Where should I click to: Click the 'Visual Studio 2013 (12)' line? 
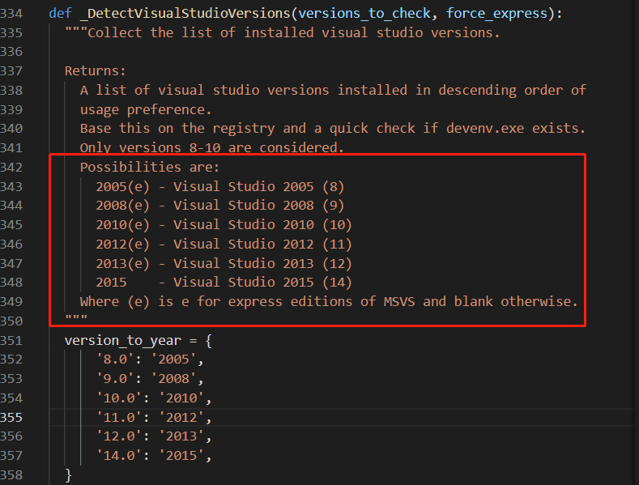pyautogui.click(x=224, y=263)
